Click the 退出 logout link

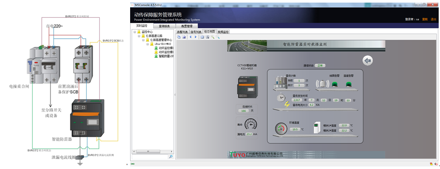click(433, 20)
